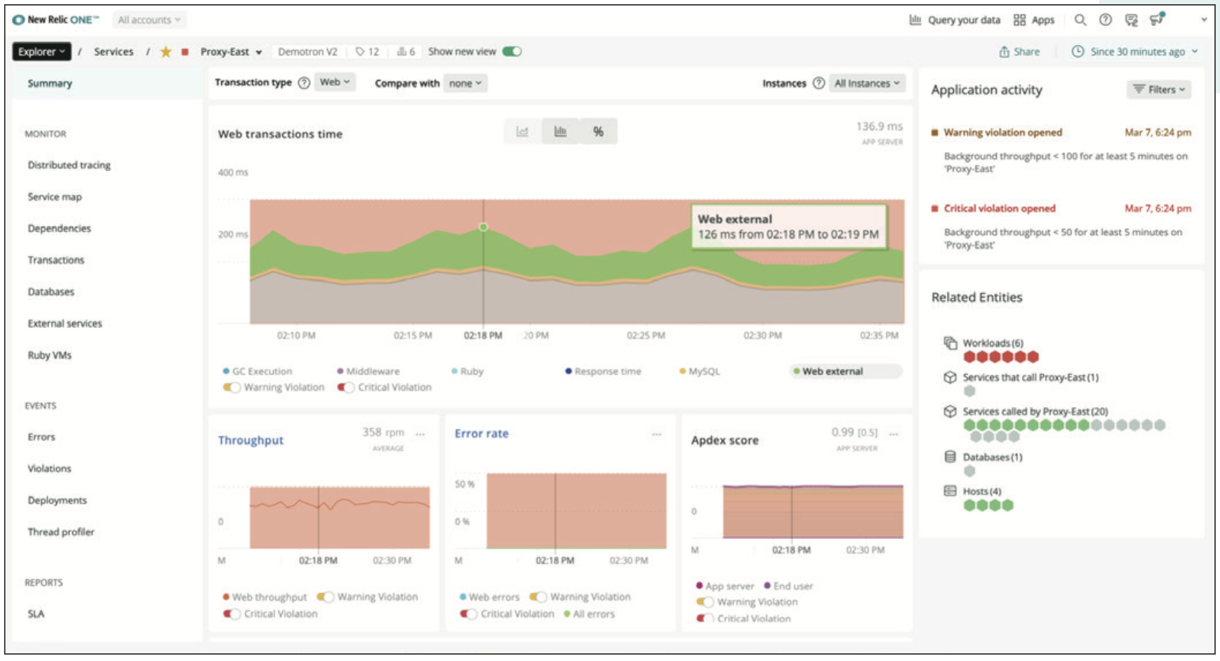Click the clock icon beside time range

[1078, 51]
